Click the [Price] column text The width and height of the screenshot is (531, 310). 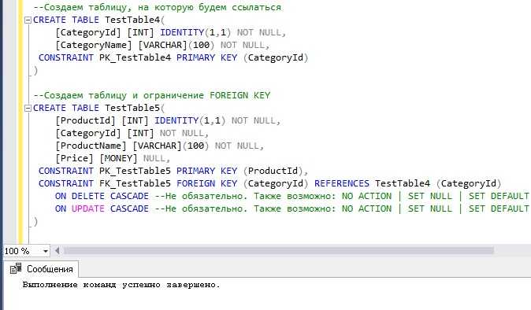click(x=74, y=159)
